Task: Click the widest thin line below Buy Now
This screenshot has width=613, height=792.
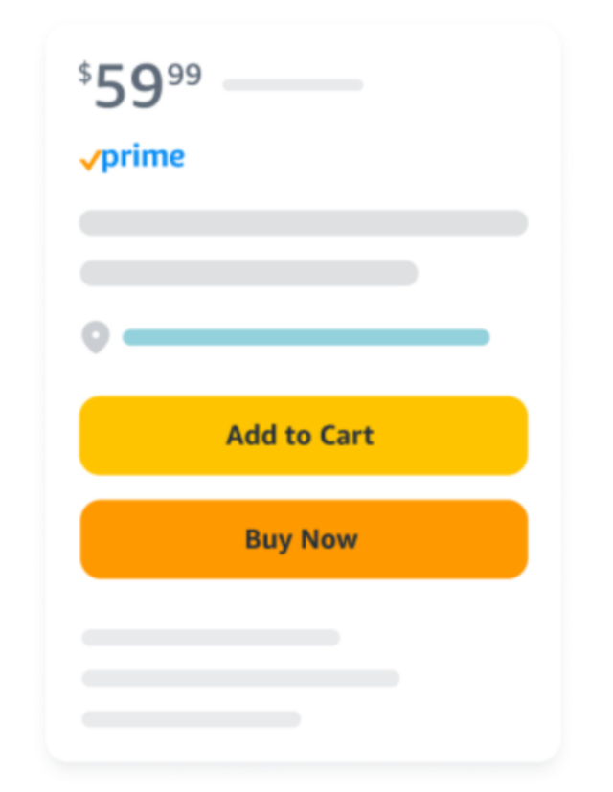Action: click(240, 678)
